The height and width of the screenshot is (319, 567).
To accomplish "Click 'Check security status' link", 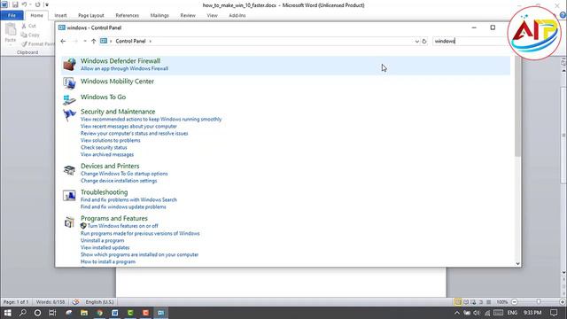I will pos(104,148).
